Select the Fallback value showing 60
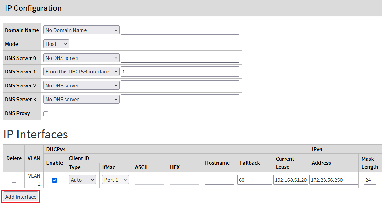Image resolution: width=382 pixels, height=206 pixels. [255, 180]
